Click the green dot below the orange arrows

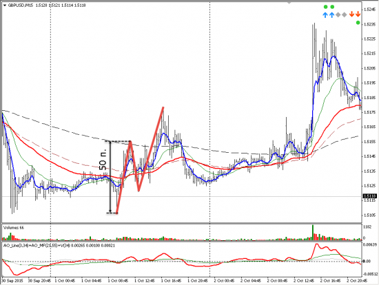click(x=358, y=23)
